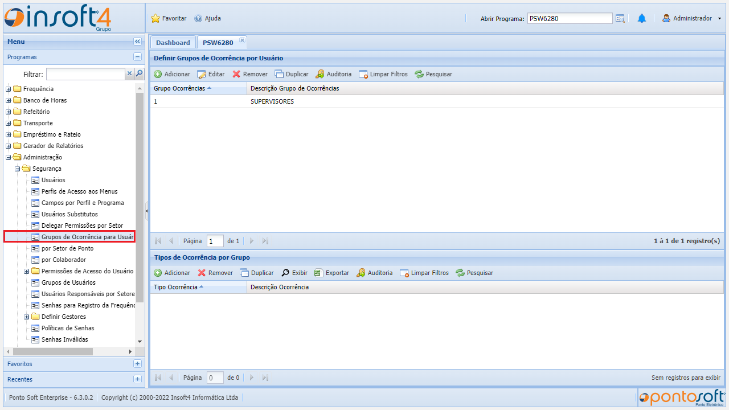Close the PSW6280 tab
This screenshot has height=410, width=729.
pos(242,40)
